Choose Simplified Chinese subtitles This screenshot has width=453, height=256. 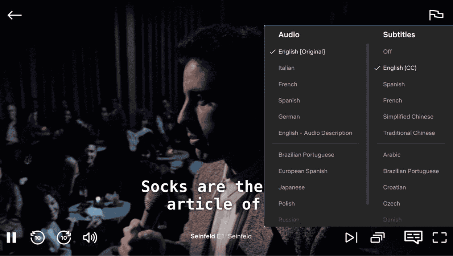(x=408, y=117)
